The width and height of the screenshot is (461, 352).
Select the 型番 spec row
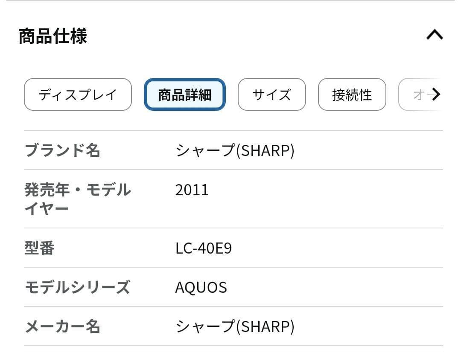tap(40, 248)
